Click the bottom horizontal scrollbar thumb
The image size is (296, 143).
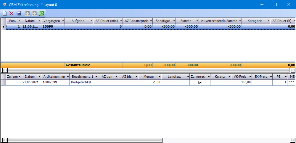click(x=84, y=140)
